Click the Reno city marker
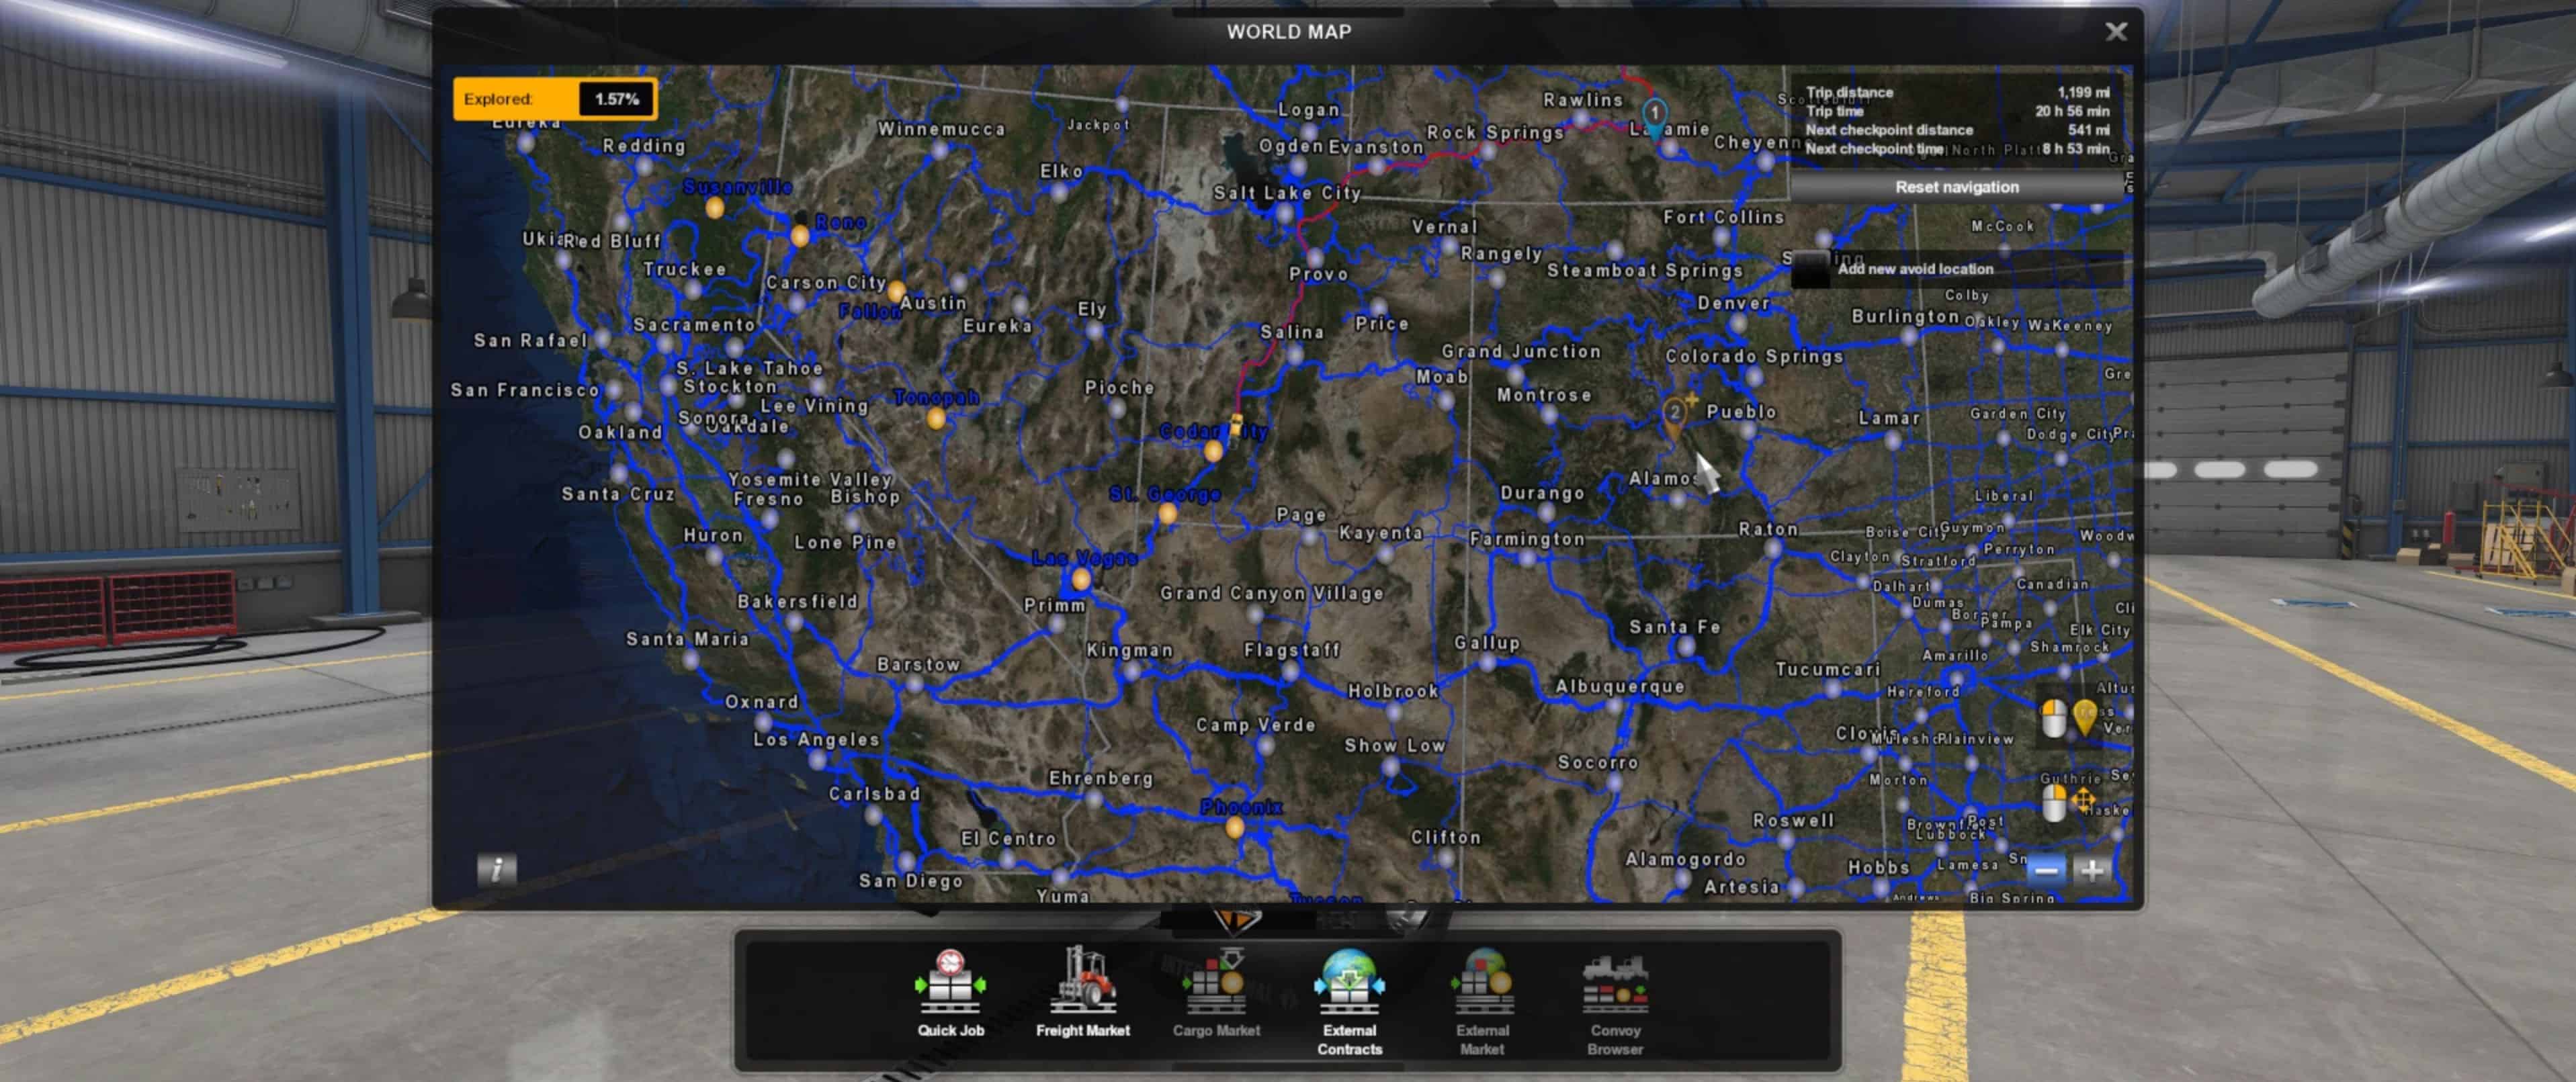Image resolution: width=2576 pixels, height=1082 pixels. pos(800,237)
